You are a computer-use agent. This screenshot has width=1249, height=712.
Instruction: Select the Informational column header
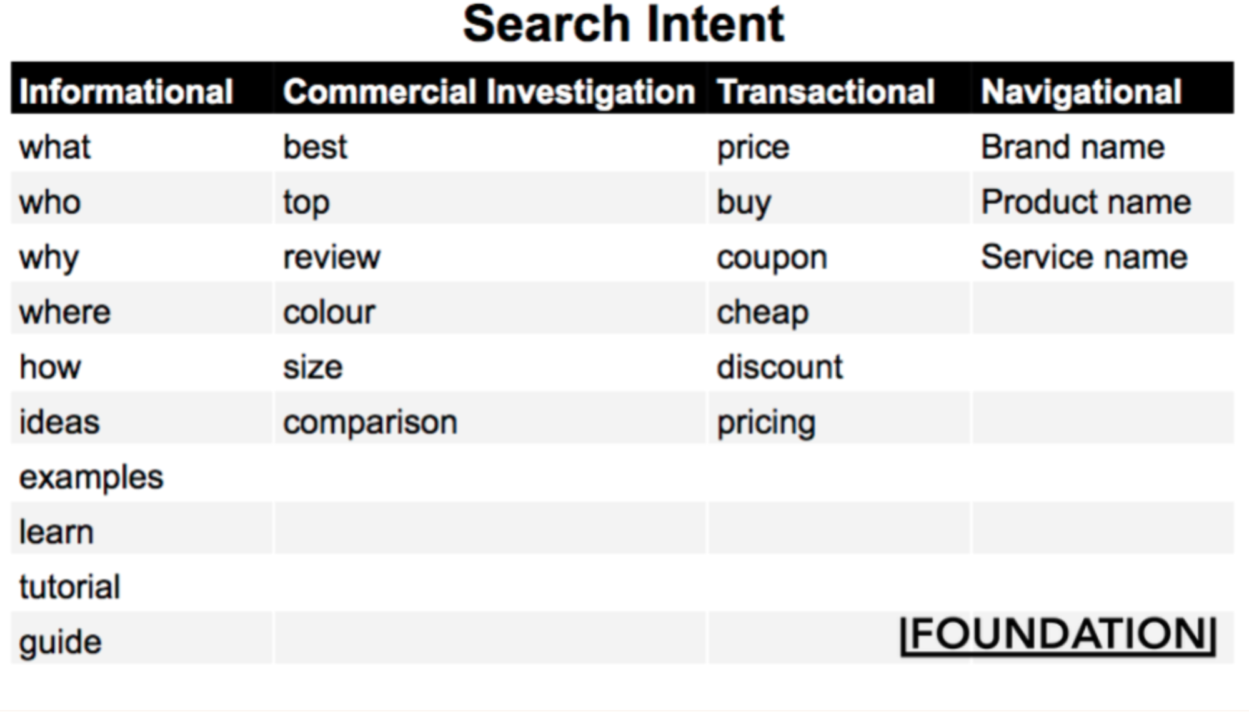coord(126,91)
